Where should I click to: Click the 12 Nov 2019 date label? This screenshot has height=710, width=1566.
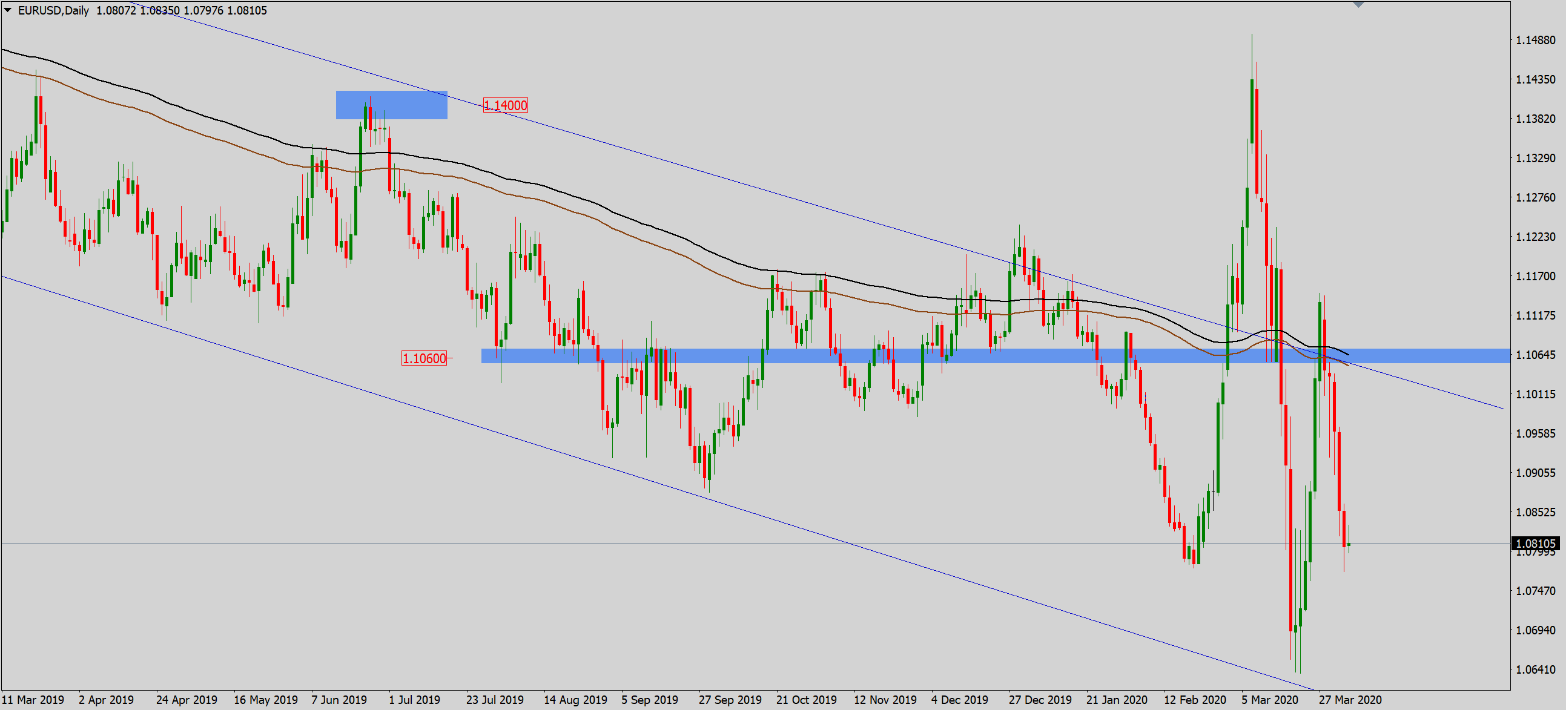(x=885, y=700)
